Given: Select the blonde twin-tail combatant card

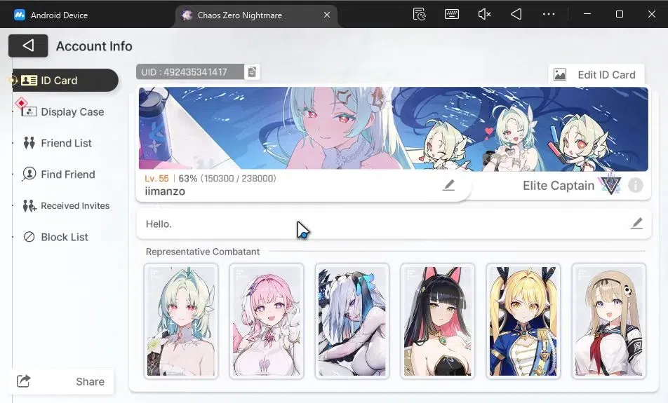Looking at the screenshot, I should (523, 321).
